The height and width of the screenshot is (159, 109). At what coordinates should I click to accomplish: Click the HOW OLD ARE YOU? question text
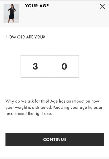point(25,37)
